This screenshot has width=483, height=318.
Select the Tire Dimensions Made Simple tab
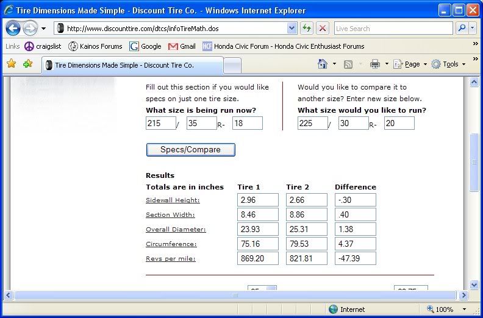tap(132, 65)
